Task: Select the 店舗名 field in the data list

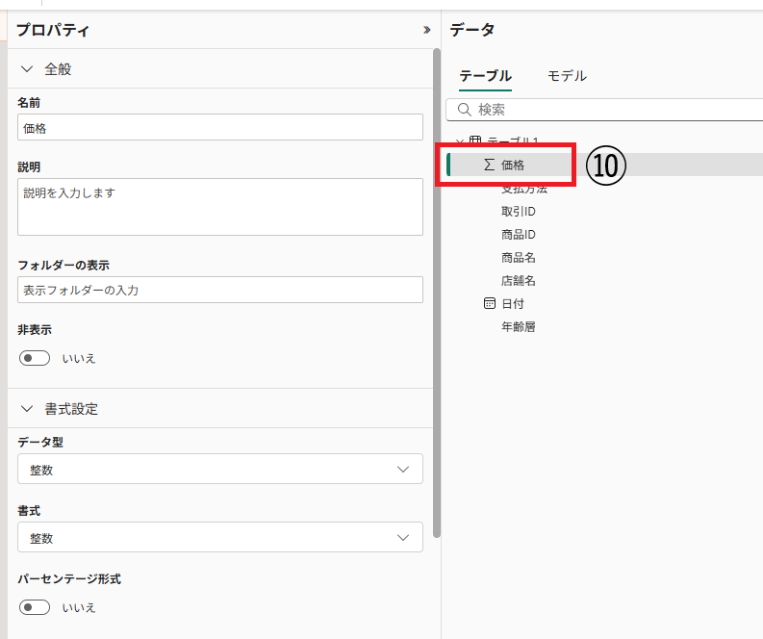Action: click(x=518, y=280)
